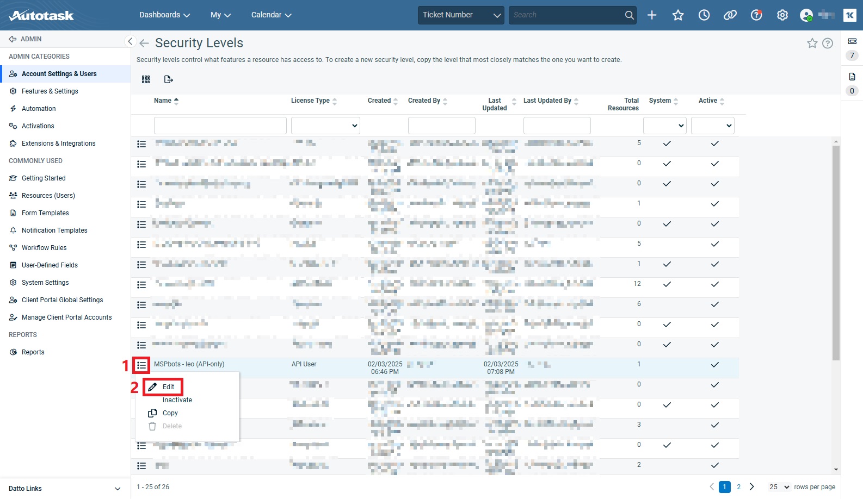
Task: Open Resources (Users) link
Action: pyautogui.click(x=48, y=196)
